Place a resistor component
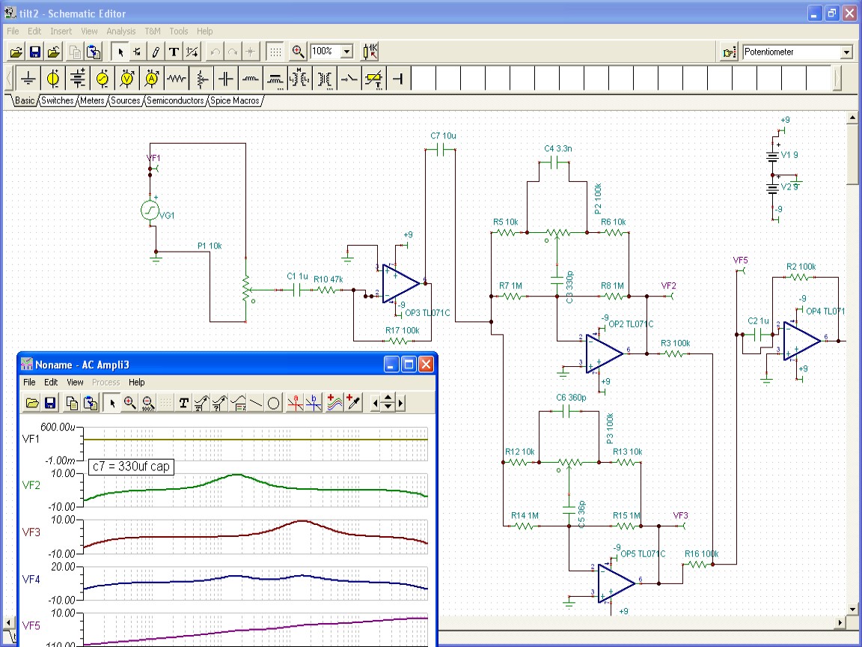862x647 pixels. pyautogui.click(x=177, y=79)
